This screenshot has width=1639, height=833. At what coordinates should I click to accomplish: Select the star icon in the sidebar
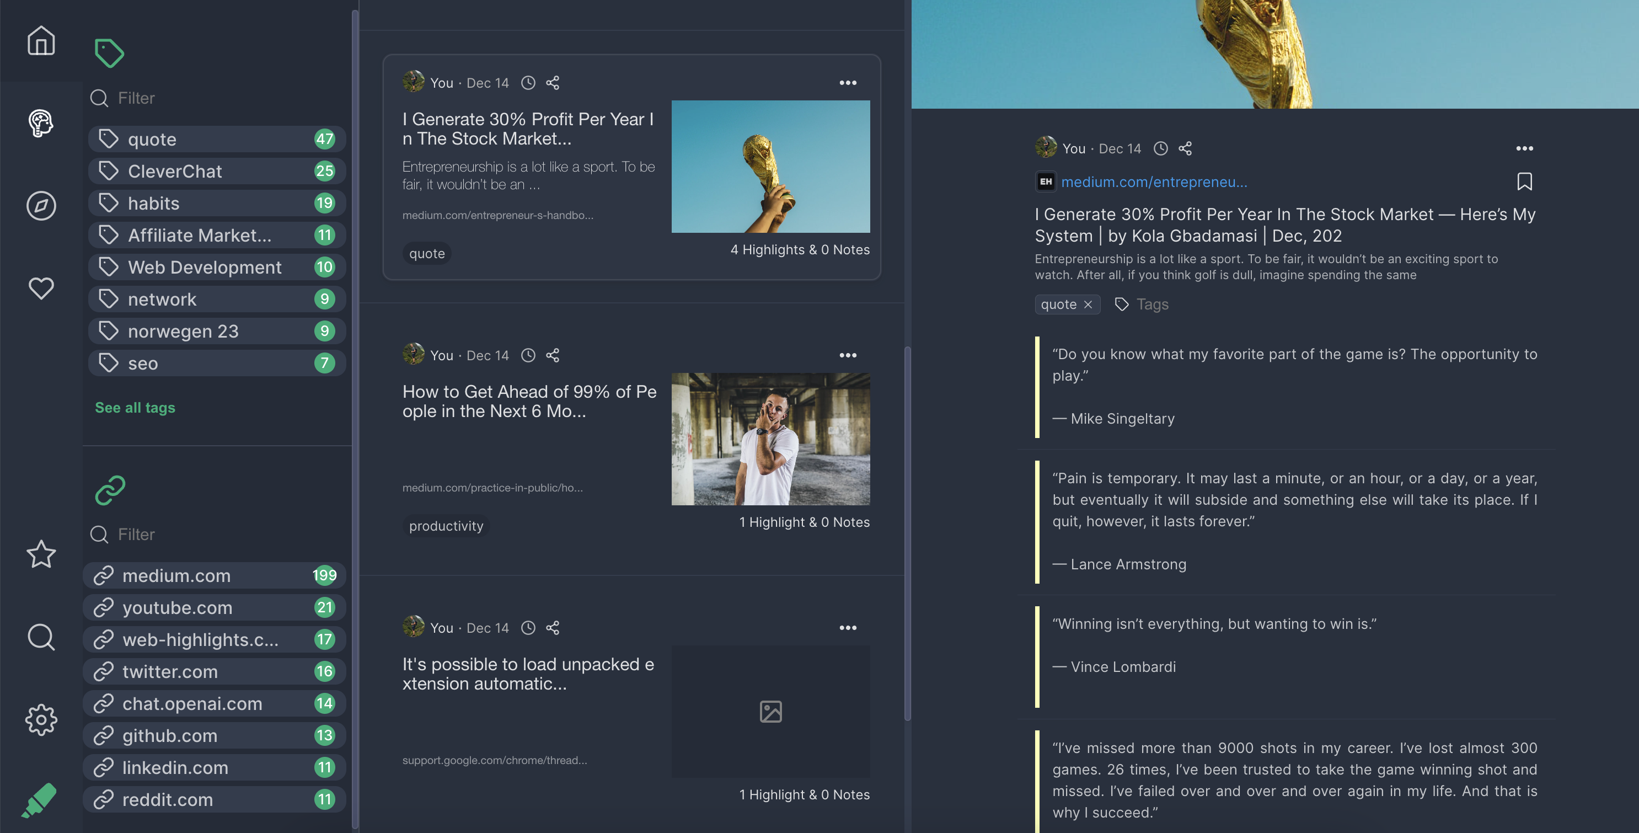pyautogui.click(x=41, y=555)
